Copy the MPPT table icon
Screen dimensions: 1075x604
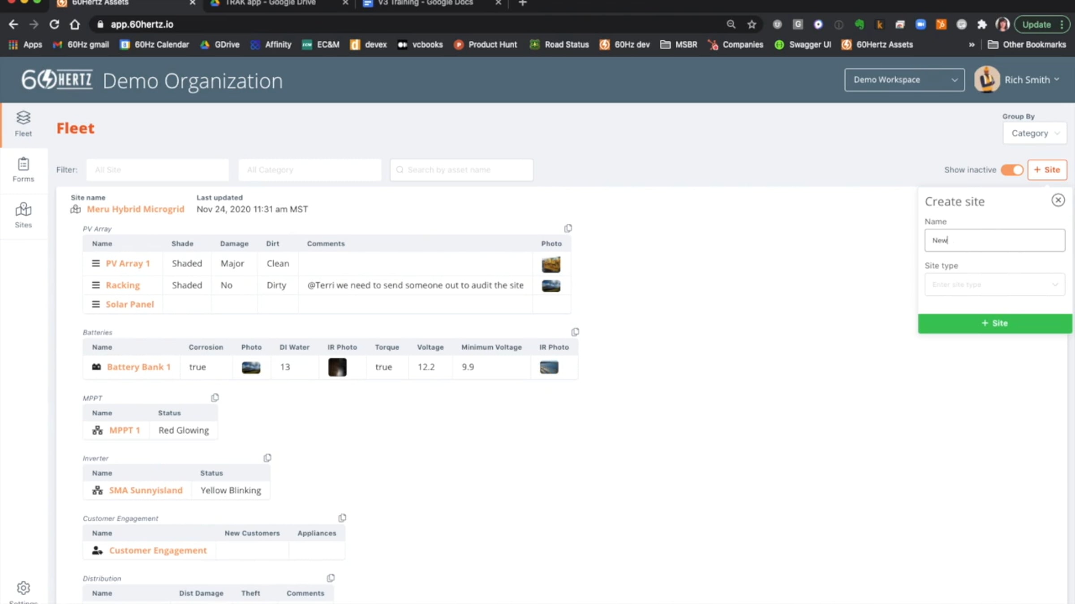pos(215,398)
